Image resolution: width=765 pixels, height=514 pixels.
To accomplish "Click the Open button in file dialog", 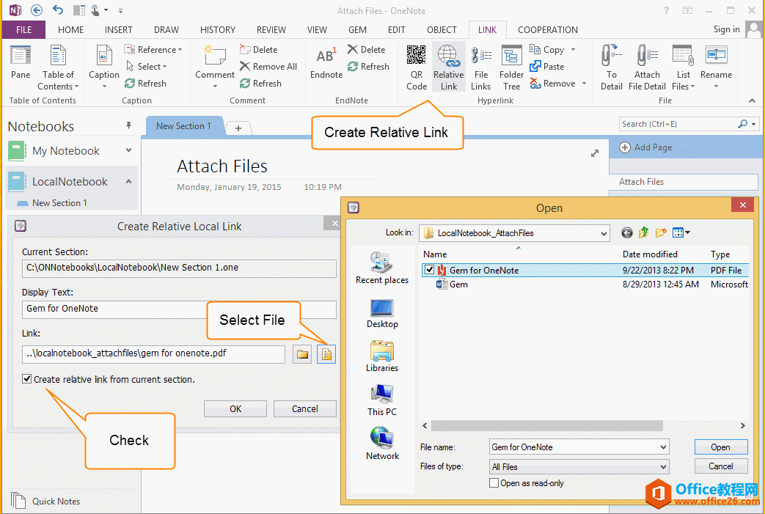I will click(x=720, y=447).
